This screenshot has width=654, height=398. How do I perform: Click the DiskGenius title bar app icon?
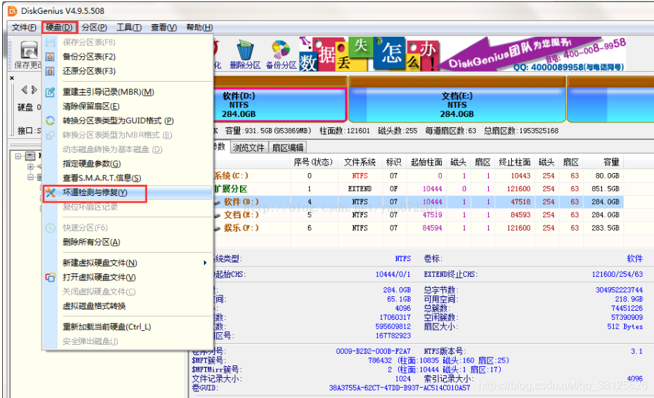click(12, 11)
